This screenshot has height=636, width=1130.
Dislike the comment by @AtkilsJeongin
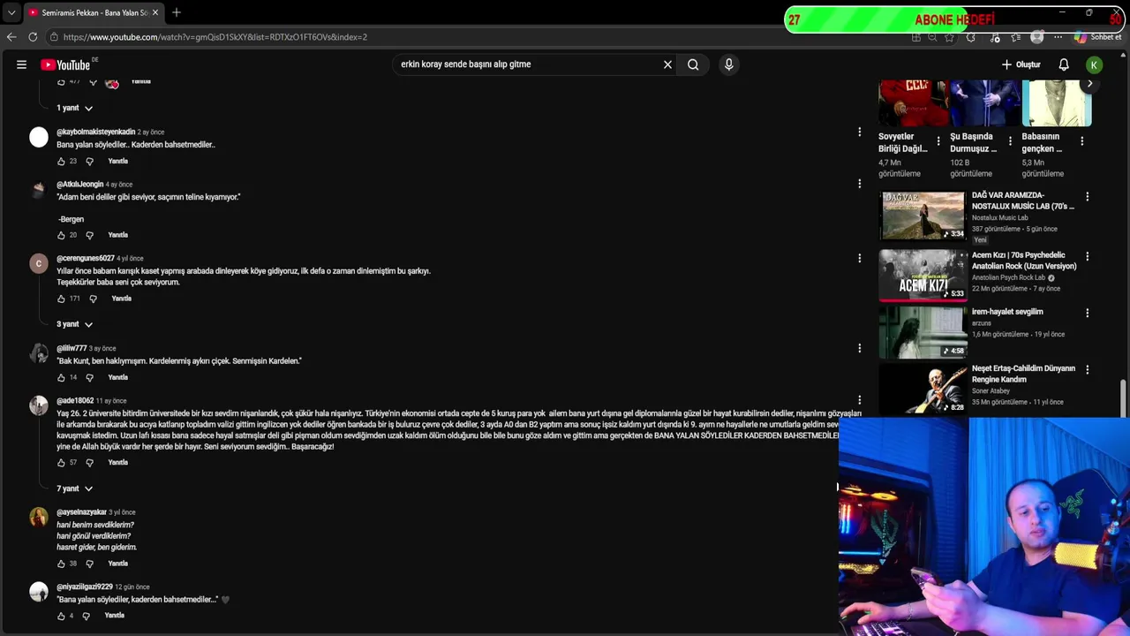pyautogui.click(x=89, y=235)
